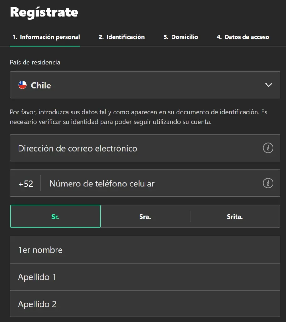286x322 pixels.
Task: Go to Datos de acceso
Action: point(242,37)
